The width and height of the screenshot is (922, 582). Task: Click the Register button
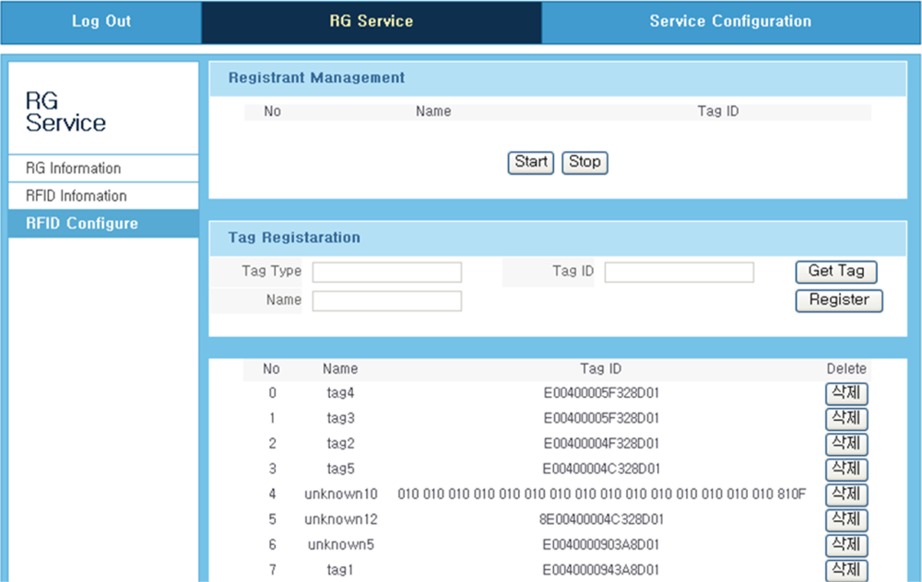839,301
